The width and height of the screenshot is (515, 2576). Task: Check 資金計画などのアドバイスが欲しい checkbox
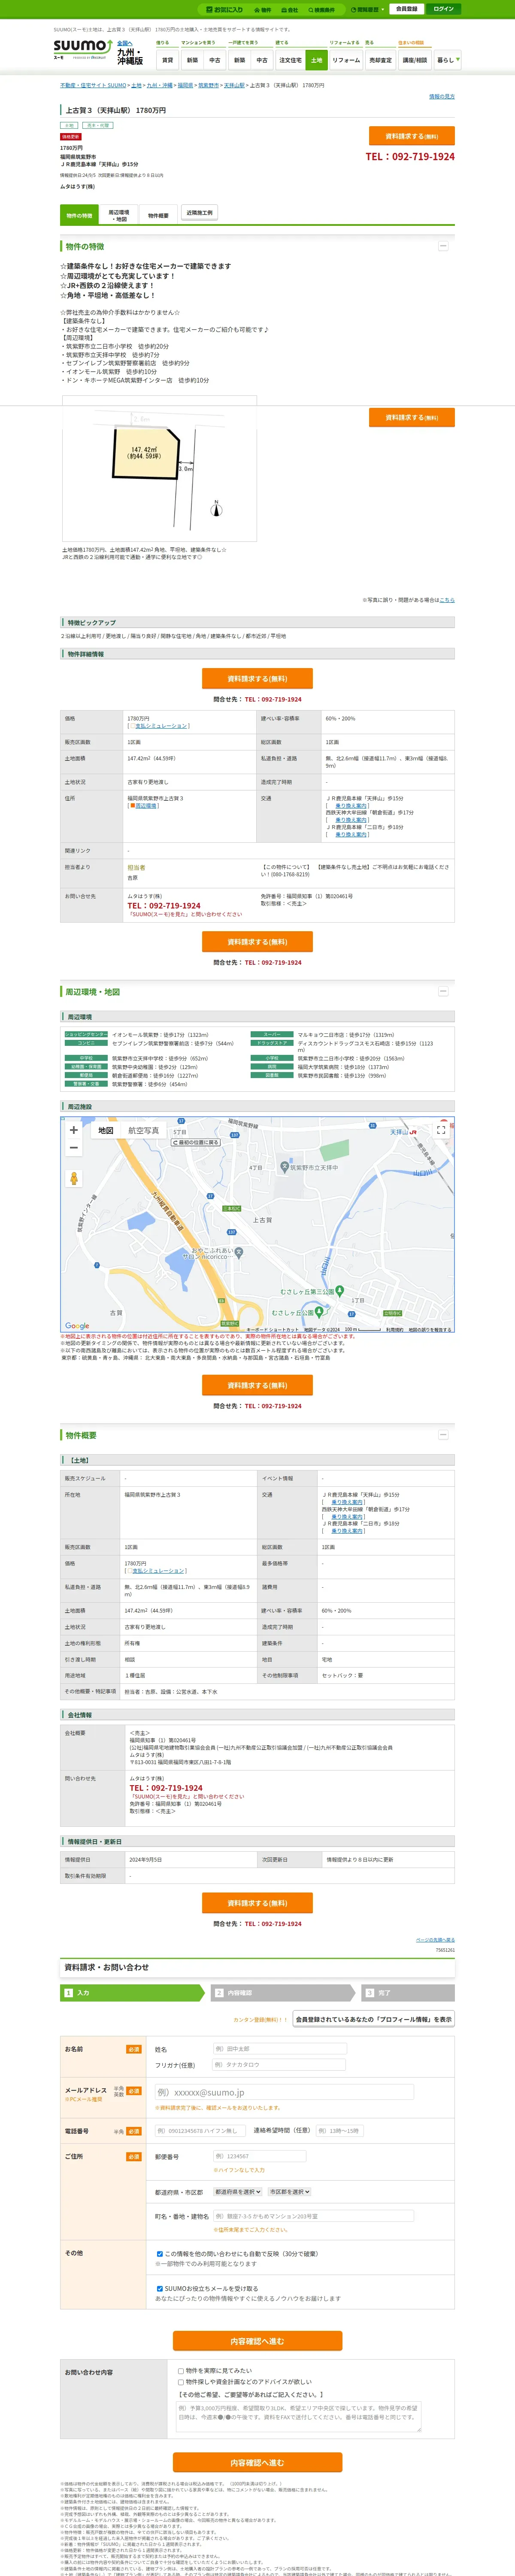(181, 2382)
